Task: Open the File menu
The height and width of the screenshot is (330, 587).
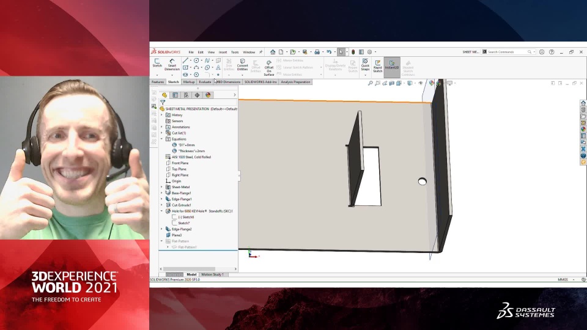Action: pos(191,53)
